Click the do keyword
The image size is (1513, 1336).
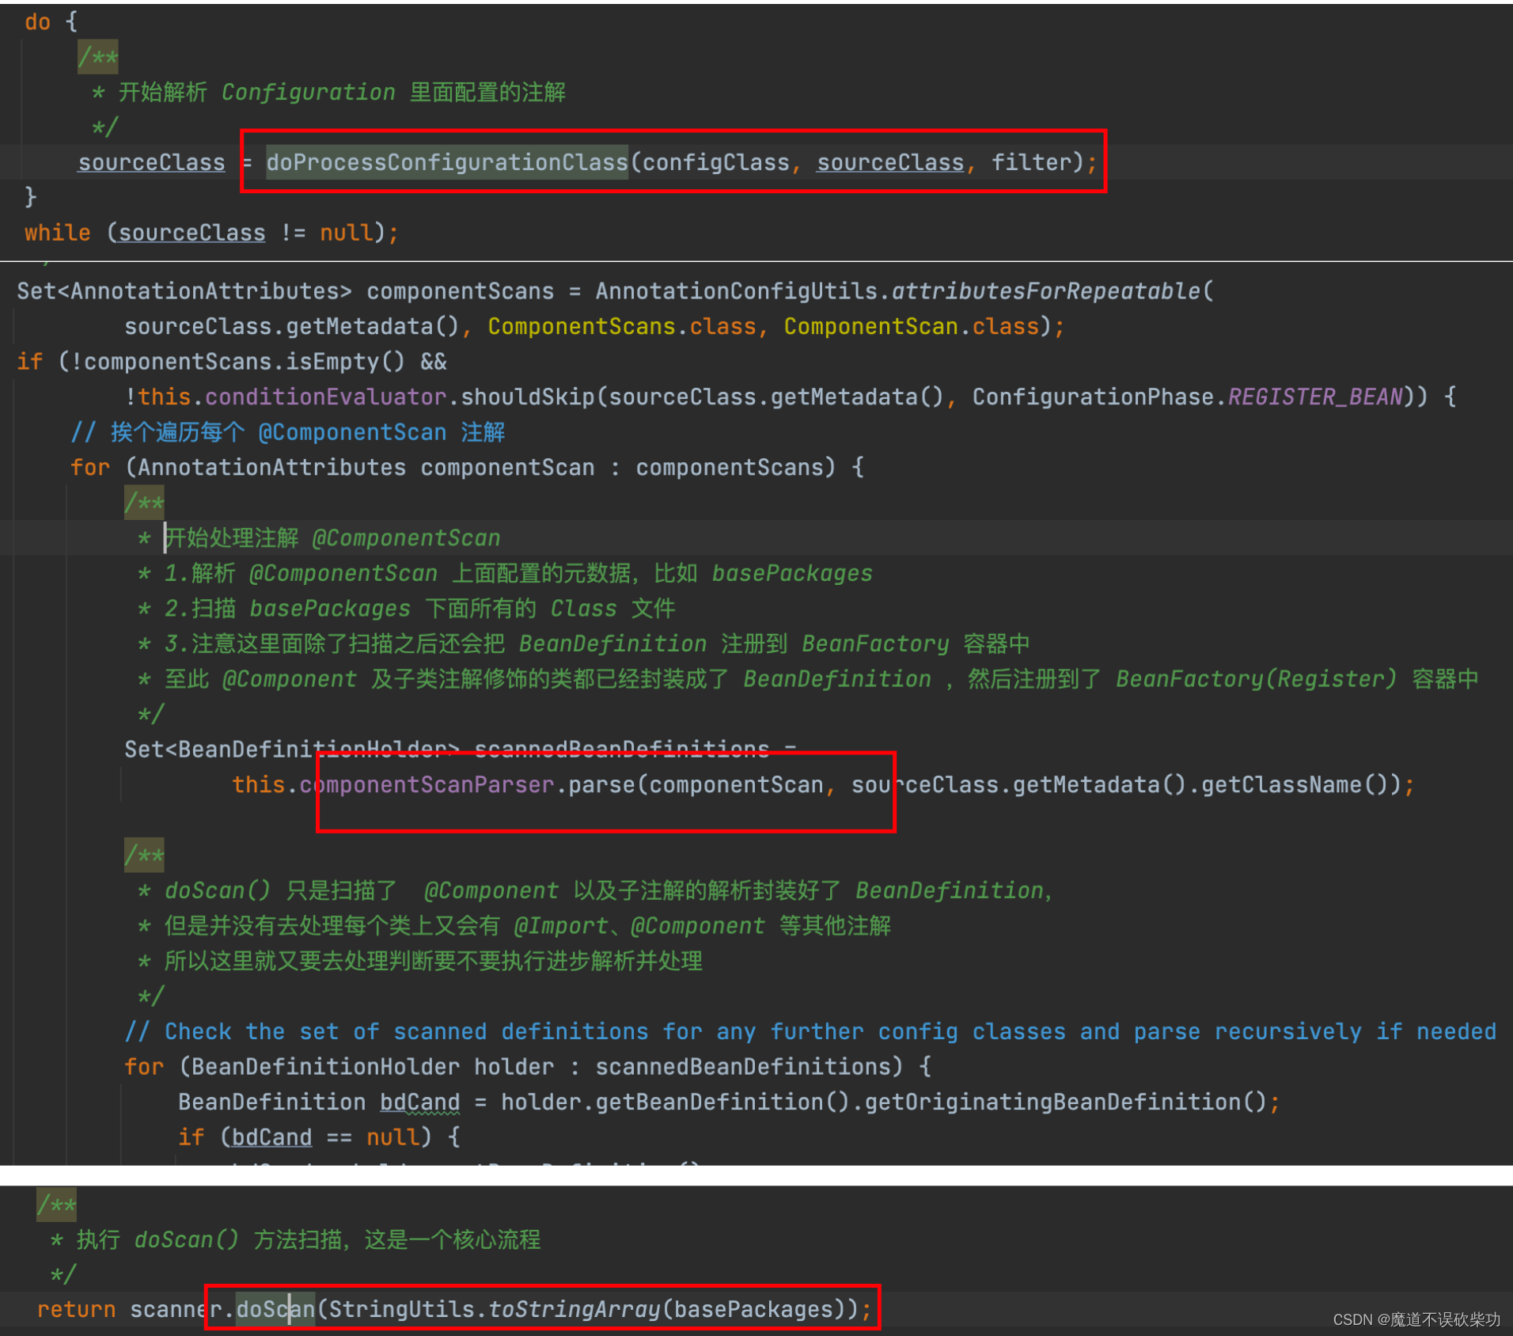[37, 21]
